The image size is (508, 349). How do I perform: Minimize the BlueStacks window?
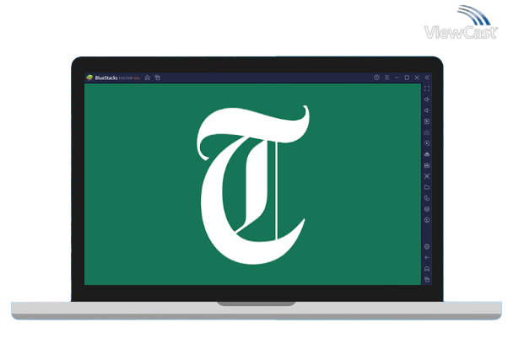(397, 78)
